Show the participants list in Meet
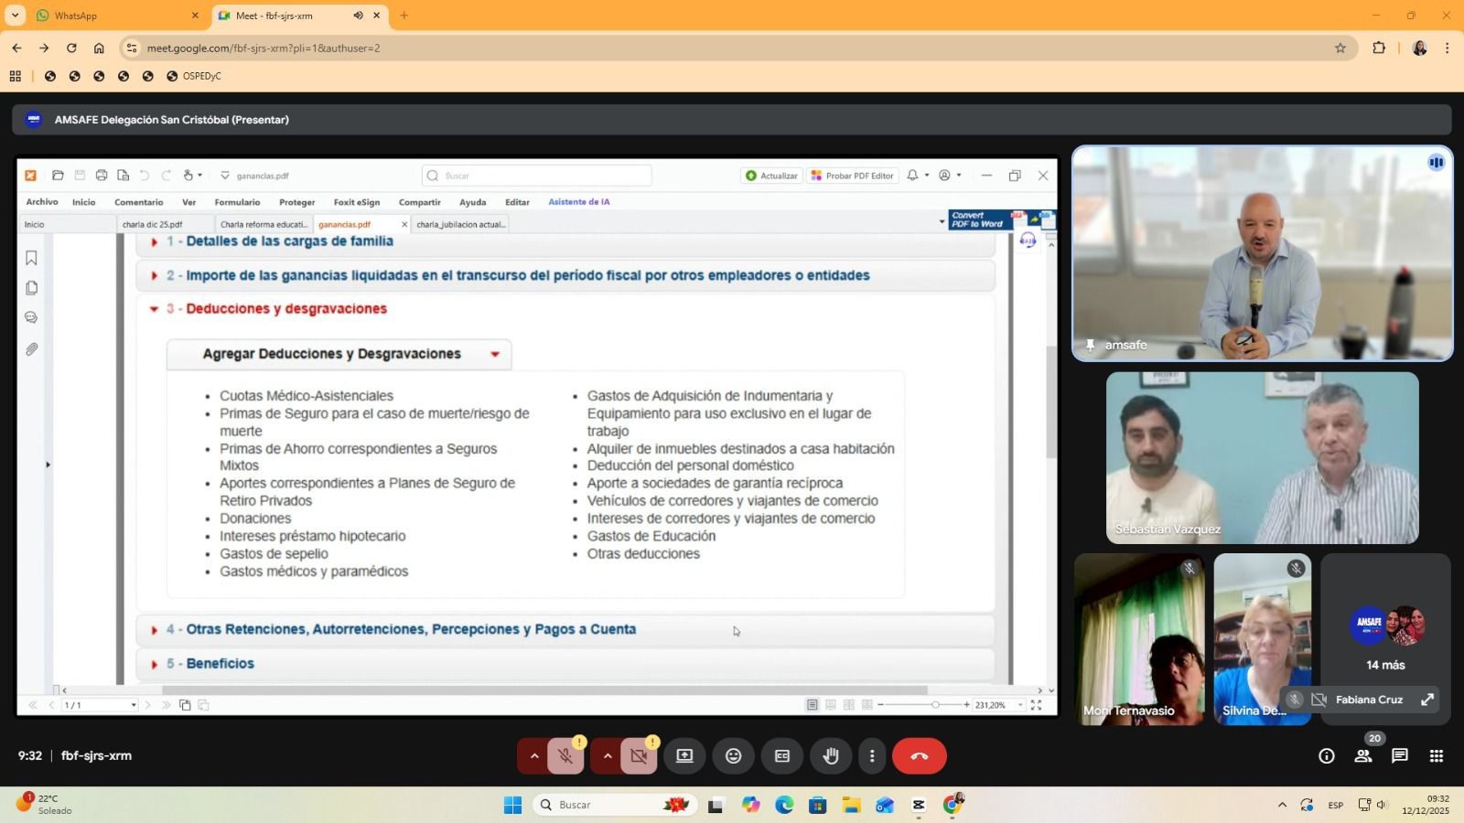The height and width of the screenshot is (823, 1464). tap(1362, 756)
